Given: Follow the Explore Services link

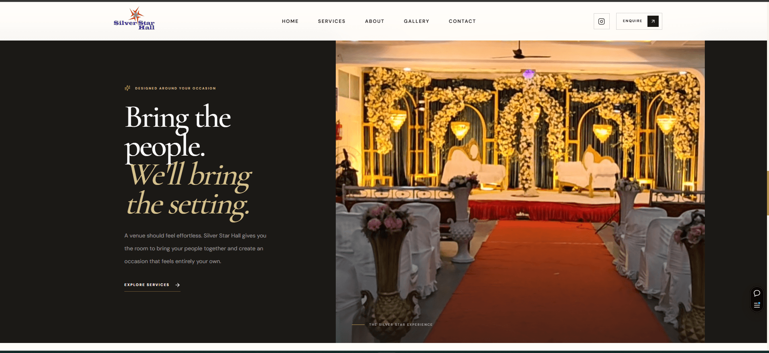Looking at the screenshot, I should 152,285.
